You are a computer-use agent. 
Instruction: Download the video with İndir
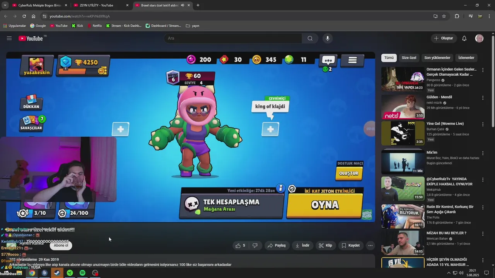[302, 246]
